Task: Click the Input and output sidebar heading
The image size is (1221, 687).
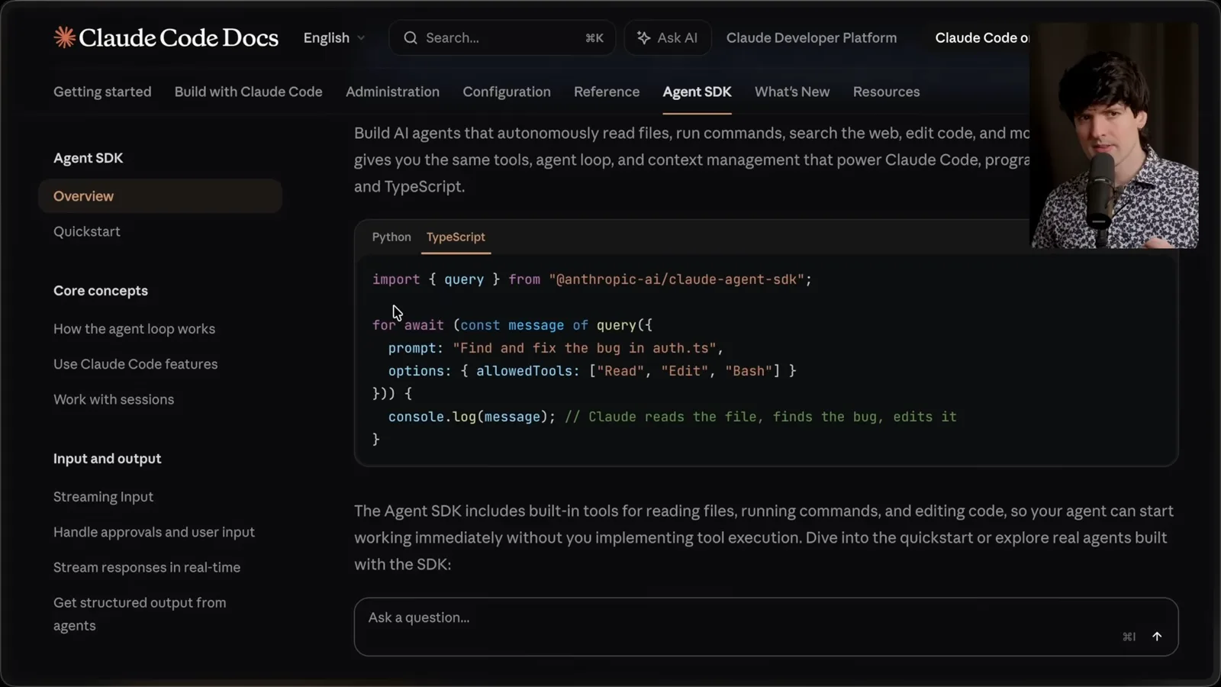Action: (108, 459)
